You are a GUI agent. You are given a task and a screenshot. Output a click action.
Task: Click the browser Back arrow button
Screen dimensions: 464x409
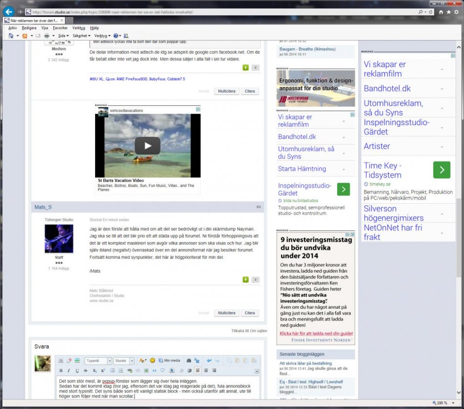pos(8,11)
